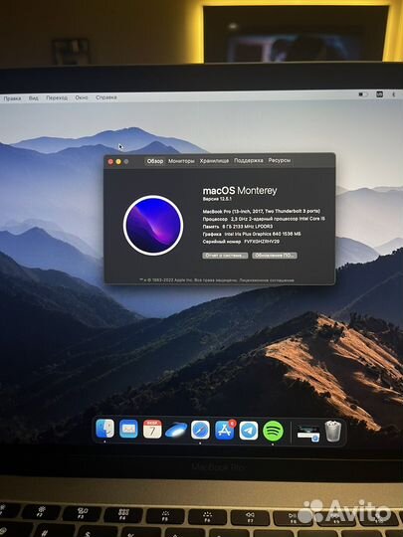Click the MacBook Pro 13-inch 2017 model line
The height and width of the screenshot is (537, 403).
click(262, 211)
